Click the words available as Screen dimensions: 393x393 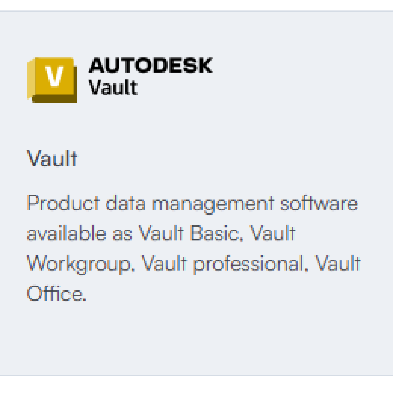click(79, 233)
